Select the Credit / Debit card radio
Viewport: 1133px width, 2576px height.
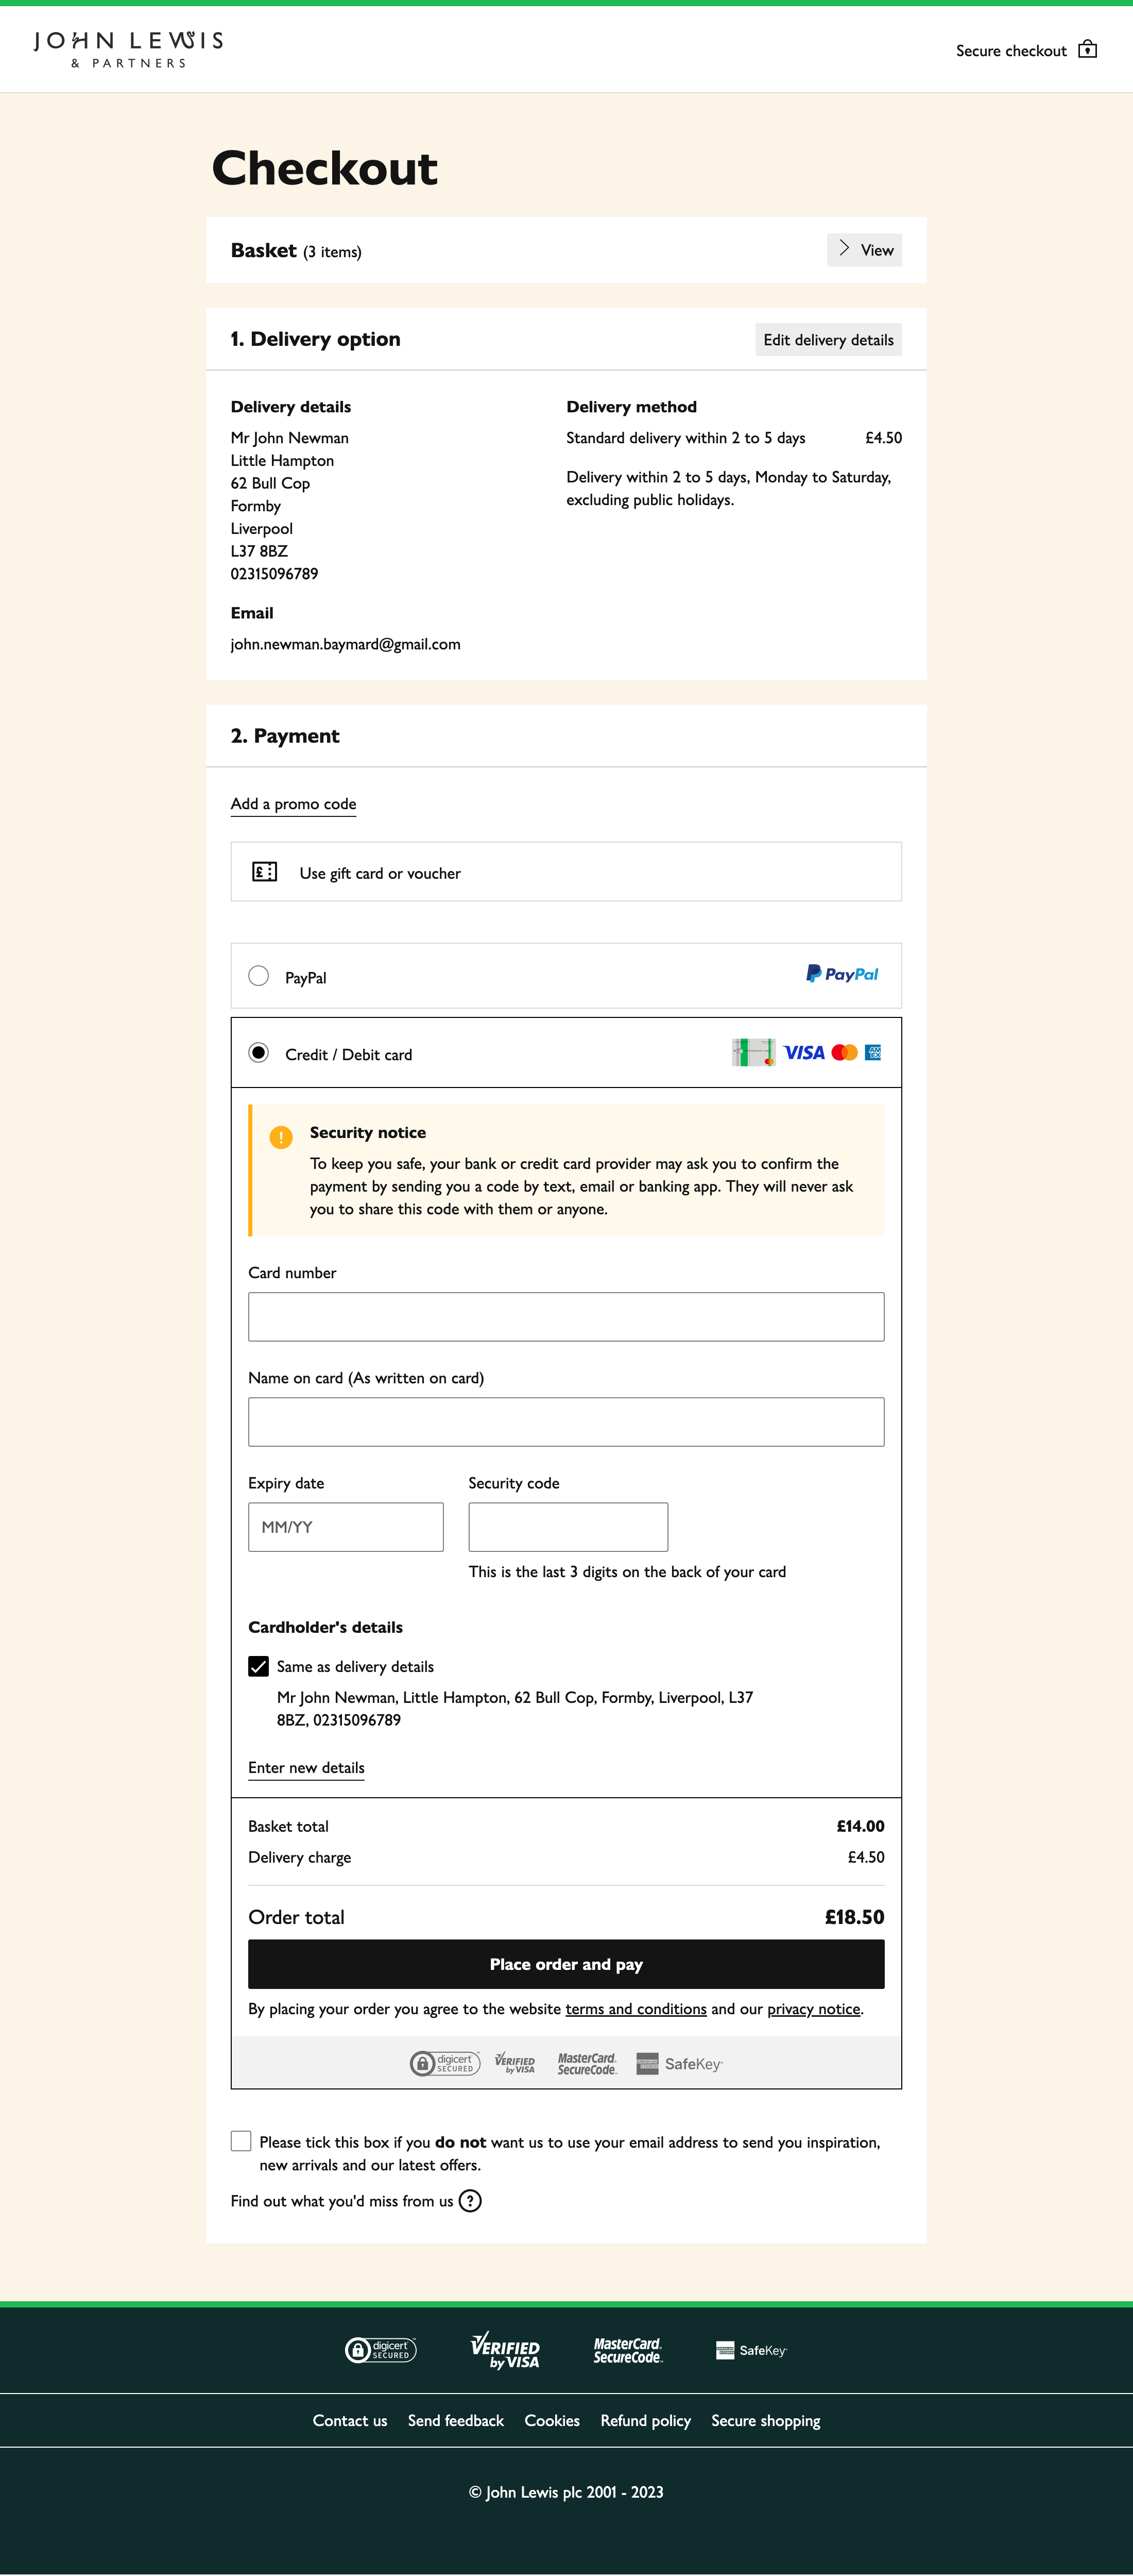[259, 1053]
